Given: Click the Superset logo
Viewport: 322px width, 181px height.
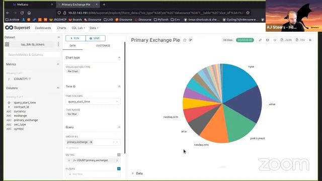Looking at the screenshot, I should pyautogui.click(x=18, y=28).
